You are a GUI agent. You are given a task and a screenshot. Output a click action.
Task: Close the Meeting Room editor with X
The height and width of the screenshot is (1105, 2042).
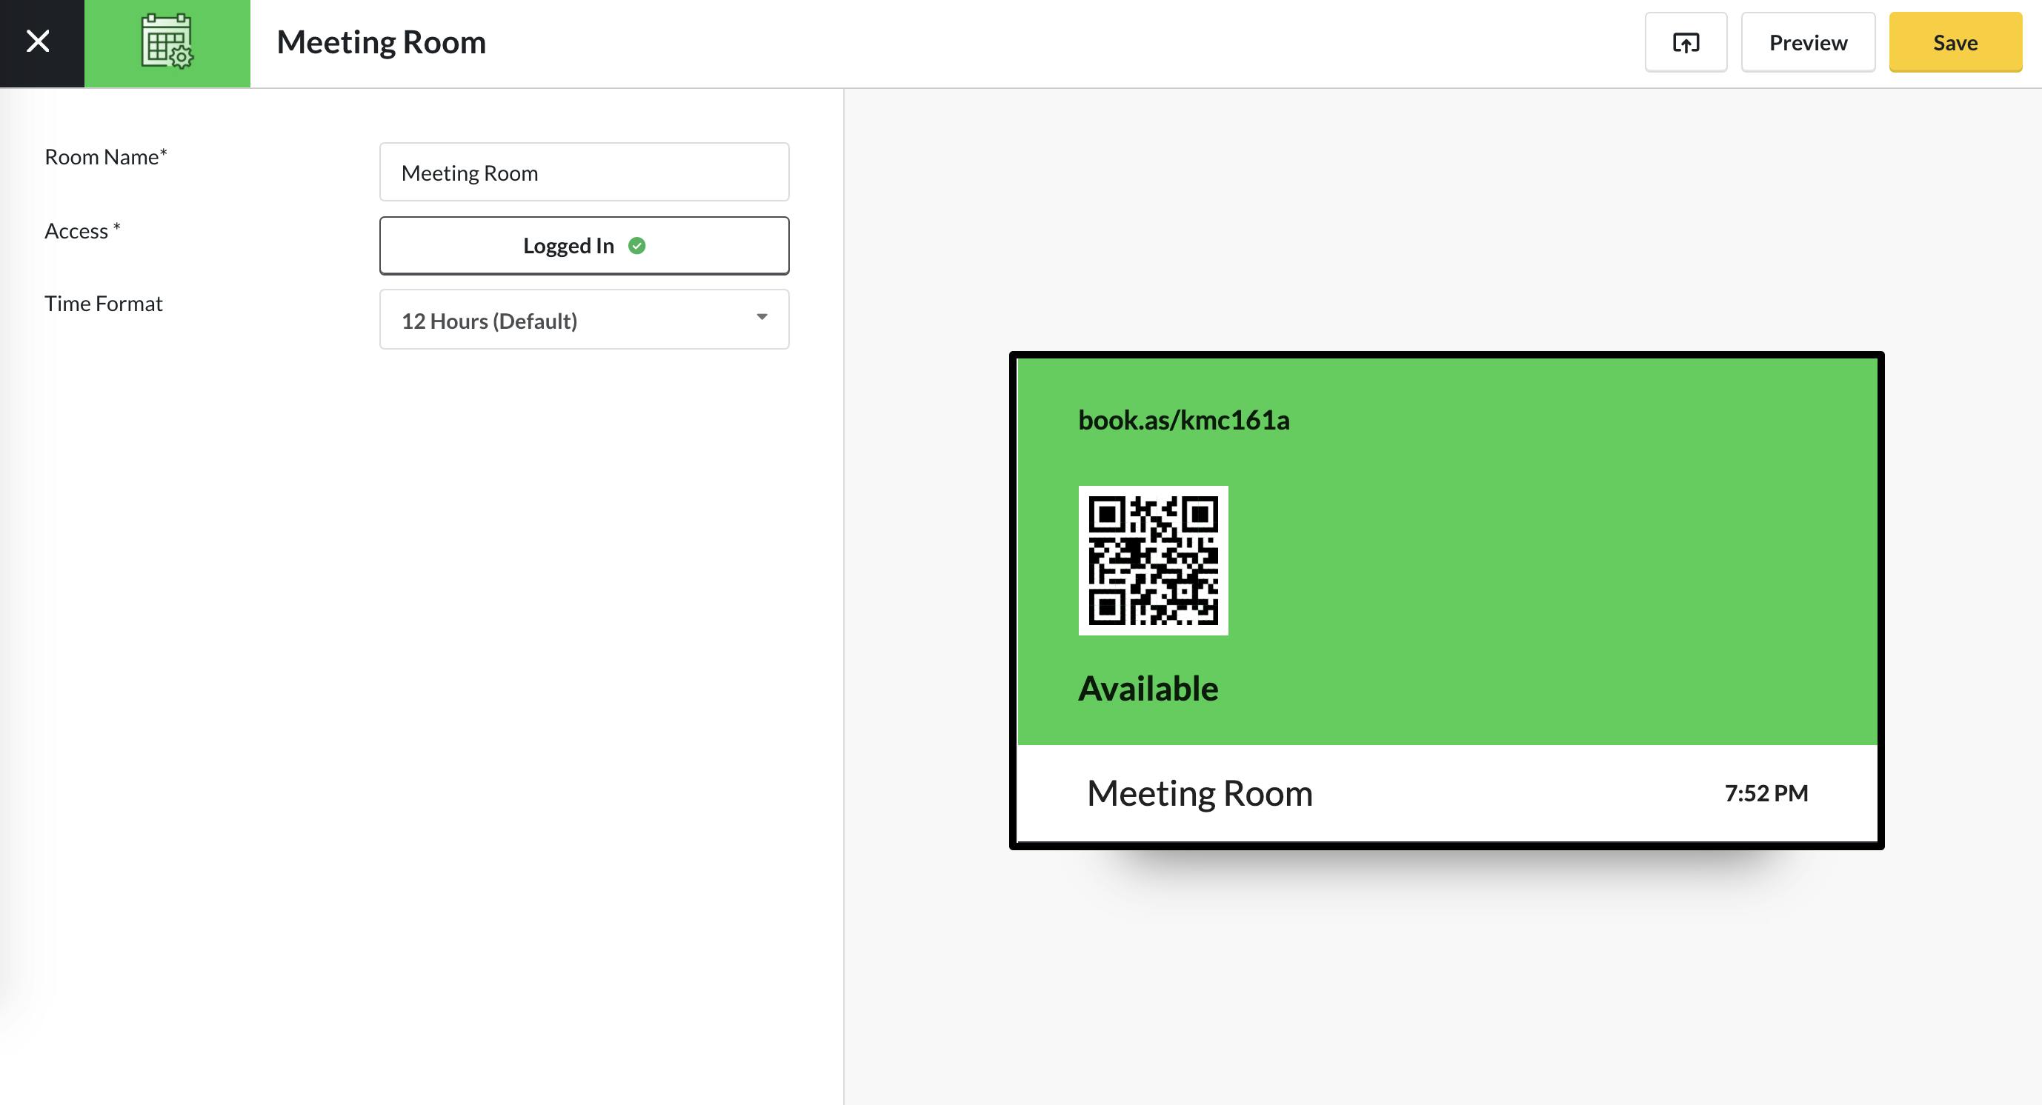pyautogui.click(x=38, y=42)
